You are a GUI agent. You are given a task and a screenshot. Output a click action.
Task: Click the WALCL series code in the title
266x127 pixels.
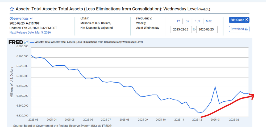(204, 10)
